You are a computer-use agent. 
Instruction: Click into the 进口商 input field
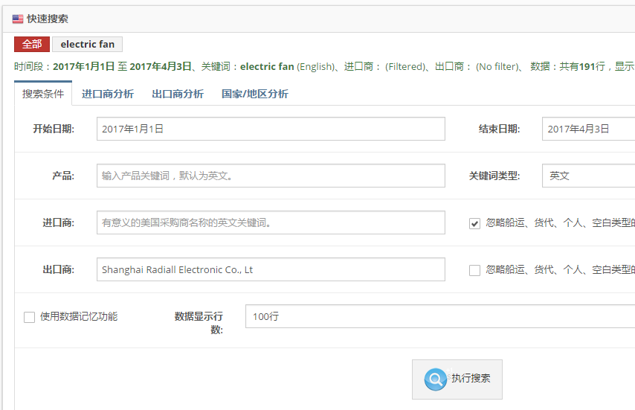point(271,222)
